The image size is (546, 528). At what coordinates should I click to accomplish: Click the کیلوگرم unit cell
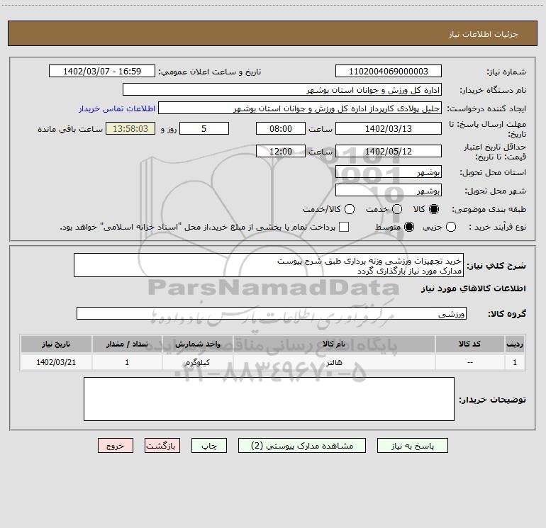tap(197, 363)
